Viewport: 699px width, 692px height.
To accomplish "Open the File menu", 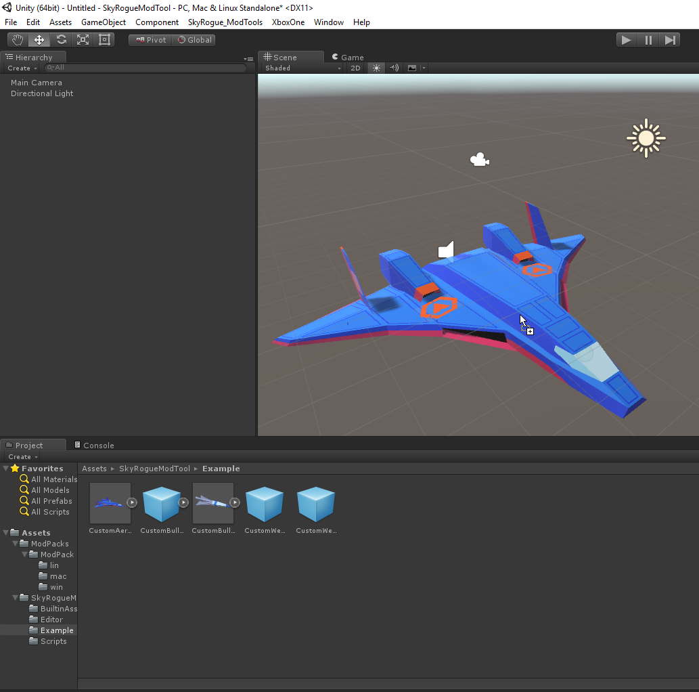I will 11,22.
